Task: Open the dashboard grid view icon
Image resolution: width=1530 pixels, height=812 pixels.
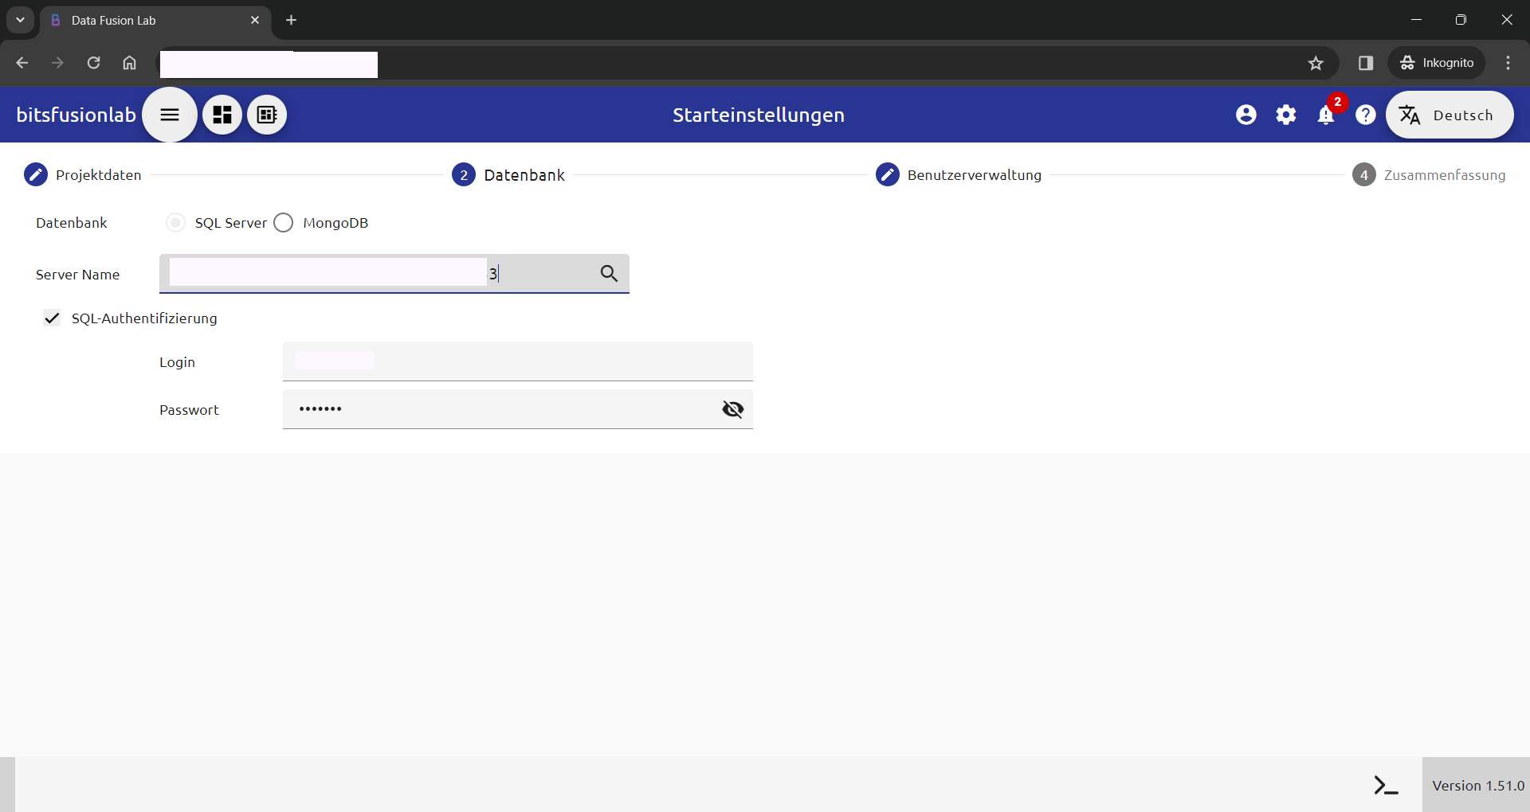Action: click(x=222, y=115)
